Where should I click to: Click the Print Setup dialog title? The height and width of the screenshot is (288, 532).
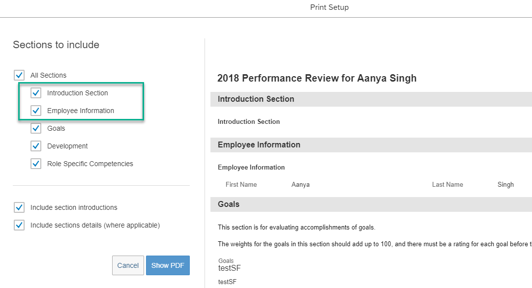[329, 7]
